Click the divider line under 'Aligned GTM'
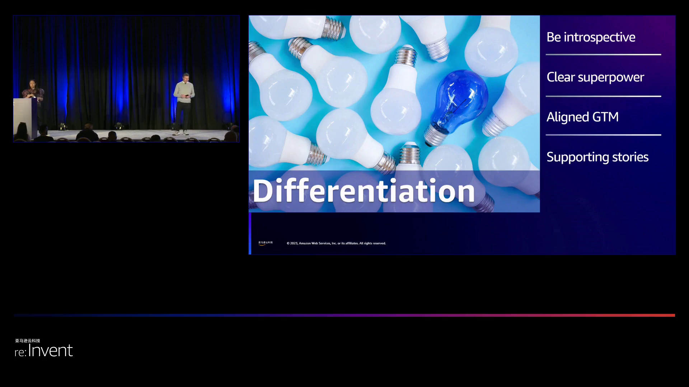The width and height of the screenshot is (689, 387). coord(603,135)
